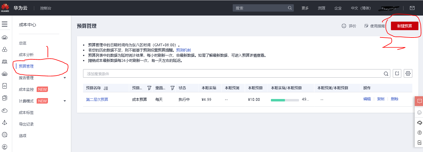Open the 预测机制 link in the notes
The width and height of the screenshot is (423, 152).
(184, 50)
